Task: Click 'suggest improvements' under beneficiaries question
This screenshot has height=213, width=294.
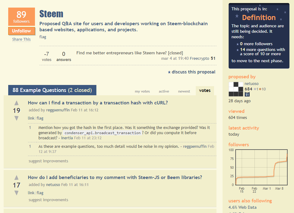Action: click(x=48, y=200)
